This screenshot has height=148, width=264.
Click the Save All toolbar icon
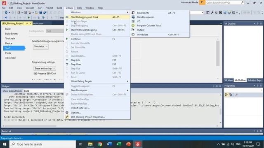click(45, 13)
